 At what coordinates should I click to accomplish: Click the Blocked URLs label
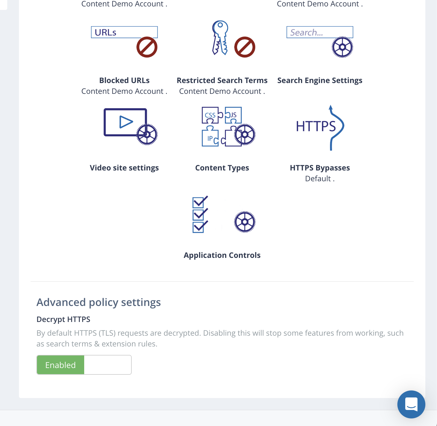[124, 80]
